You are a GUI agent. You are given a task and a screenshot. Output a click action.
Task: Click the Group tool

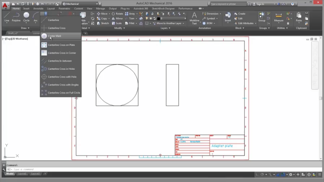tap(262, 17)
